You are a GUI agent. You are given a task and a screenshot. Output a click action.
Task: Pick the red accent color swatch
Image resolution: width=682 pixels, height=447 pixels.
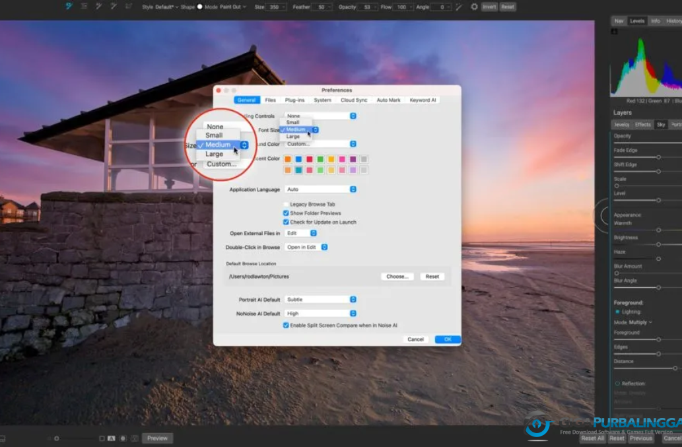point(309,159)
